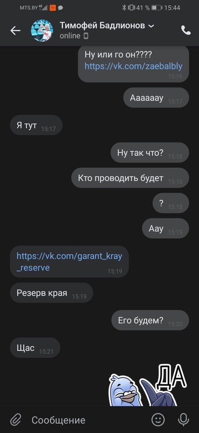Tap the battery indicator in status bar
199x433 pixels.
pyautogui.click(x=157, y=8)
